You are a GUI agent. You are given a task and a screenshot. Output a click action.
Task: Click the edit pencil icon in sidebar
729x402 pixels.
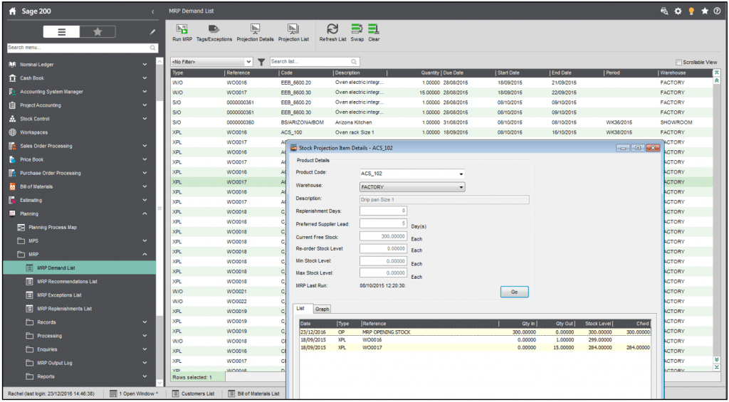coord(152,32)
